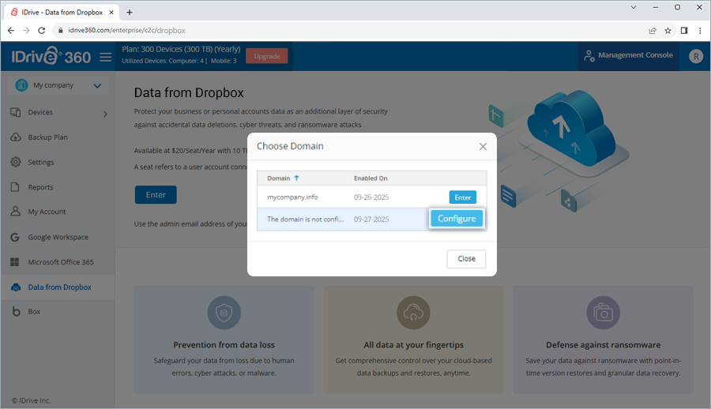The width and height of the screenshot is (711, 409).
Task: Open the user profile avatar R
Action: (695, 56)
